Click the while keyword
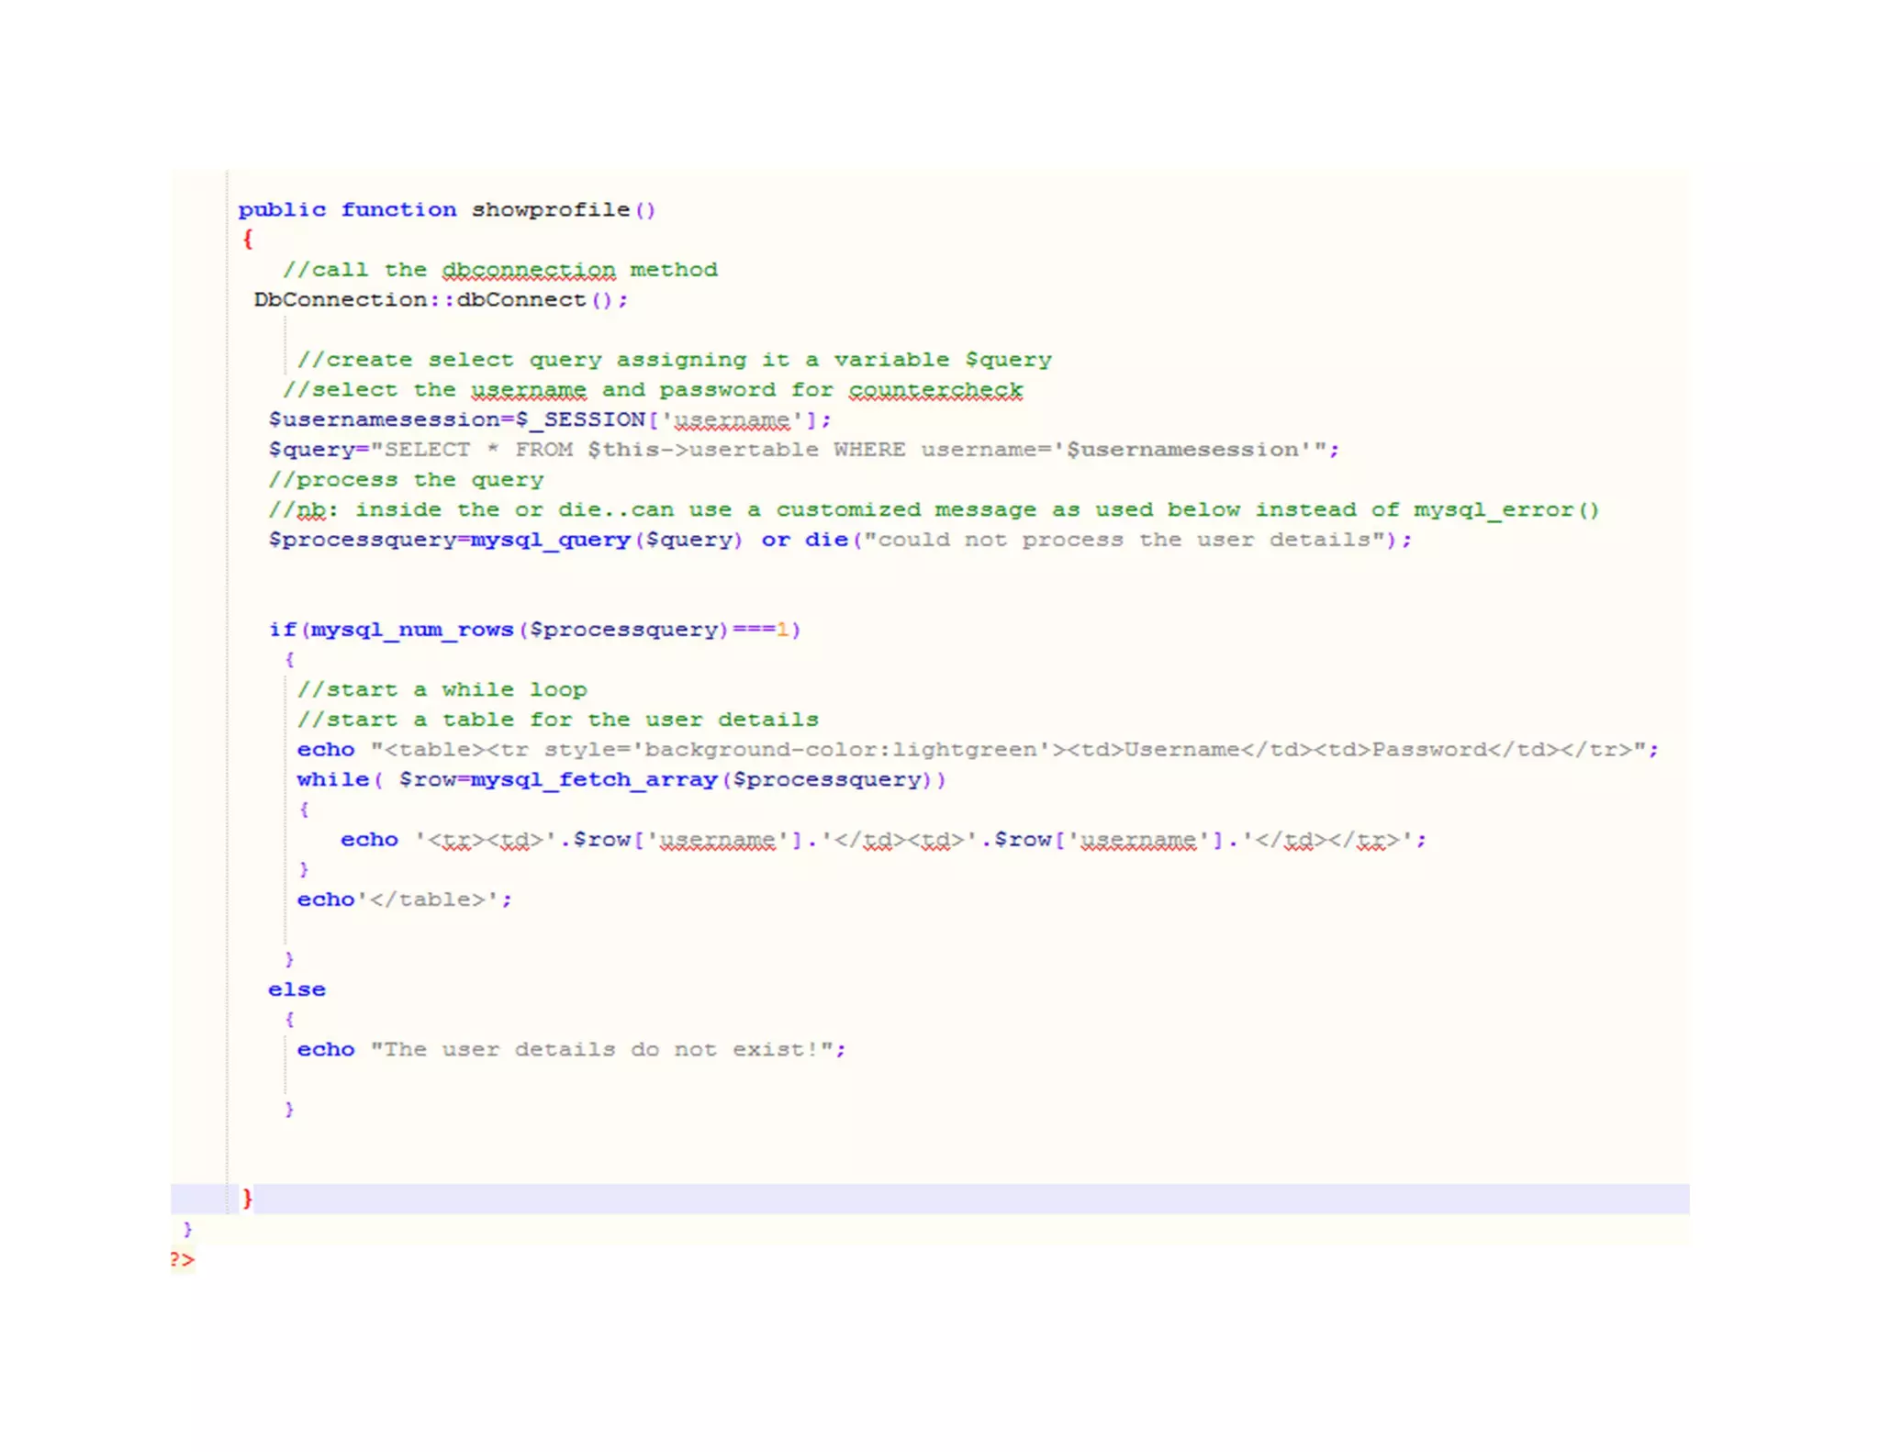The image size is (1880, 1452). tap(332, 780)
